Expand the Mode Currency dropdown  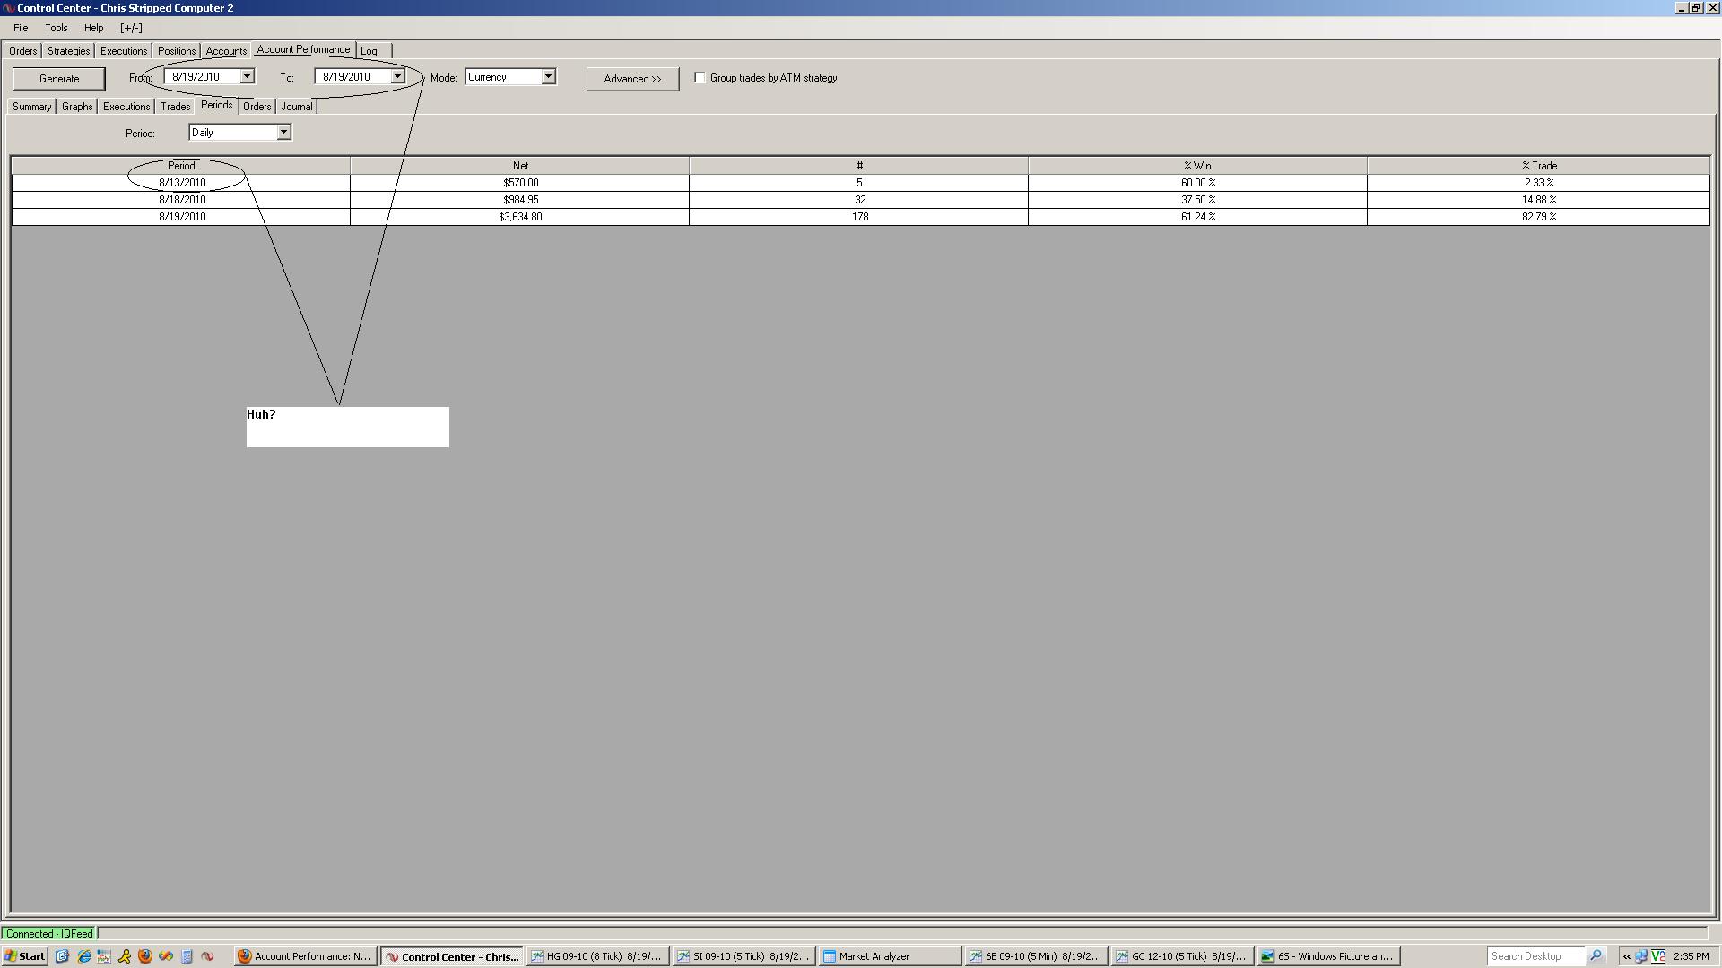click(548, 77)
